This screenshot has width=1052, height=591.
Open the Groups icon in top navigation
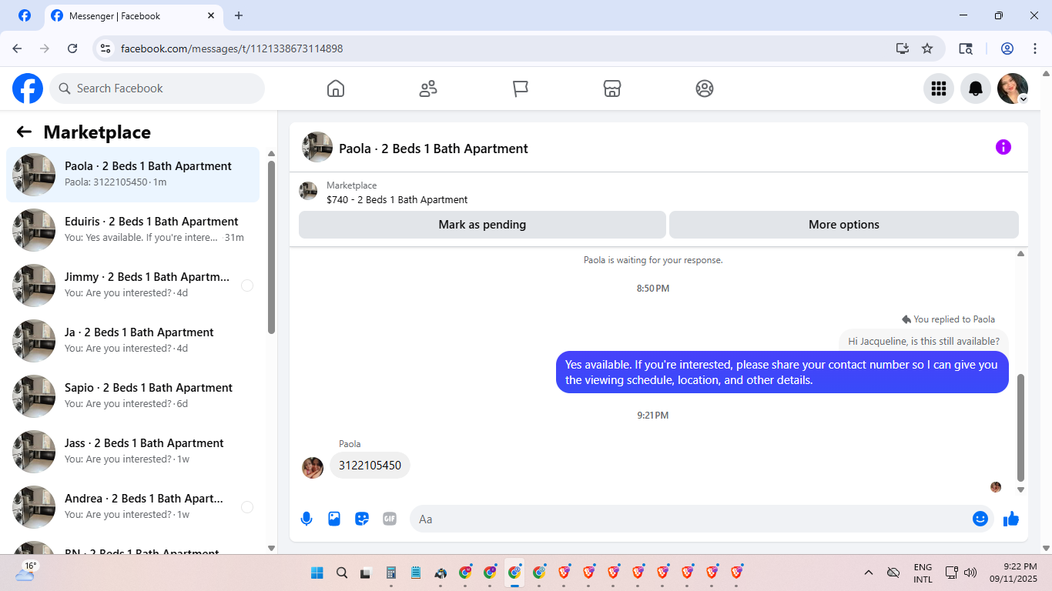pos(705,88)
